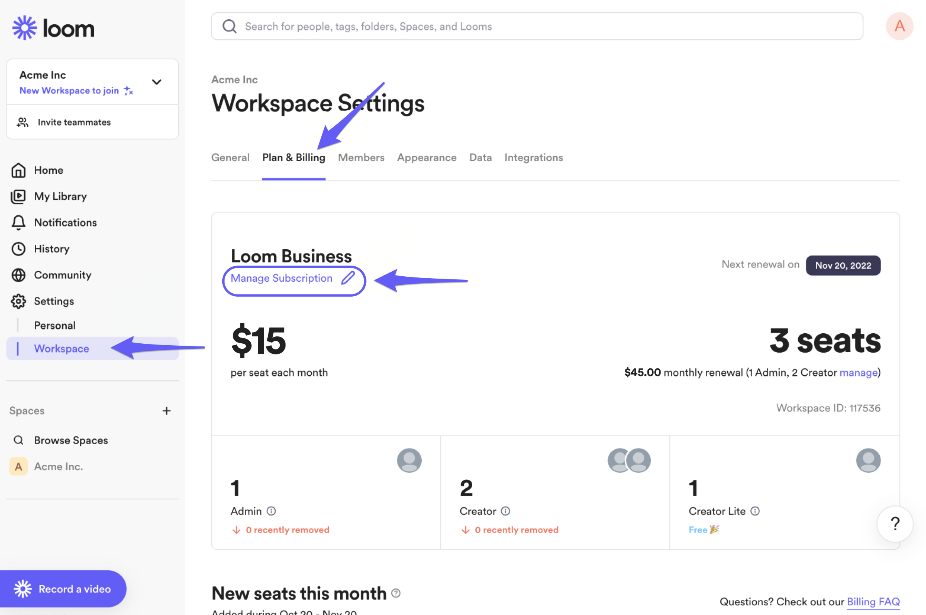Select Personal settings
This screenshot has height=615, width=926.
tap(55, 325)
